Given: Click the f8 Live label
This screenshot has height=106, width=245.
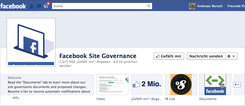Looking at the screenshot, I should [x=170, y=99].
